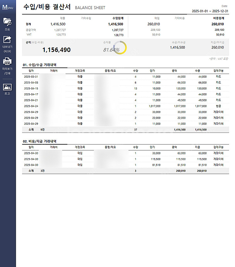This screenshot has height=267, width=235.
Task: Click the 01. 수입/수금 거래내역 section title
Action: coord(39,65)
